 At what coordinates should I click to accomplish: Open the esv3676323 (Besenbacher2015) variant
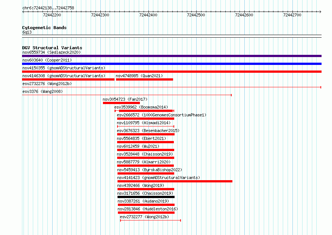148,131
